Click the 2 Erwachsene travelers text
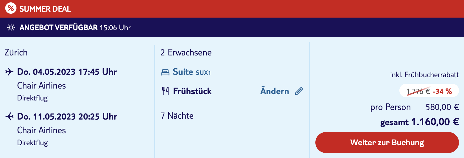 point(186,52)
